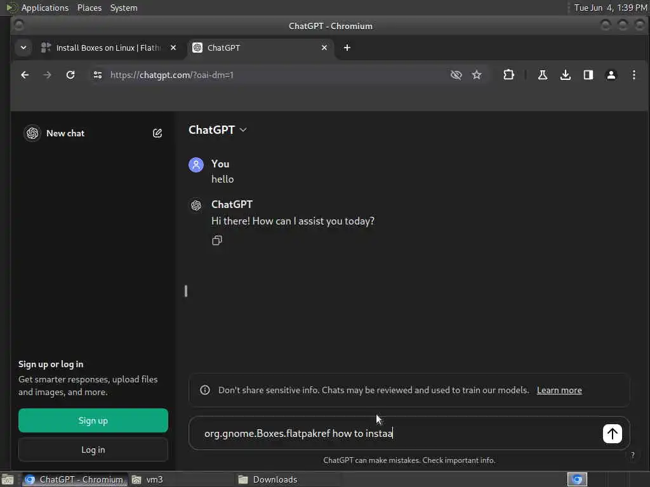Viewport: 650px width, 487px height.
Task: Open site information icon in address bar
Action: [x=98, y=75]
